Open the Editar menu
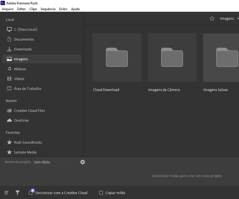This screenshot has height=199, width=239. 21,9
